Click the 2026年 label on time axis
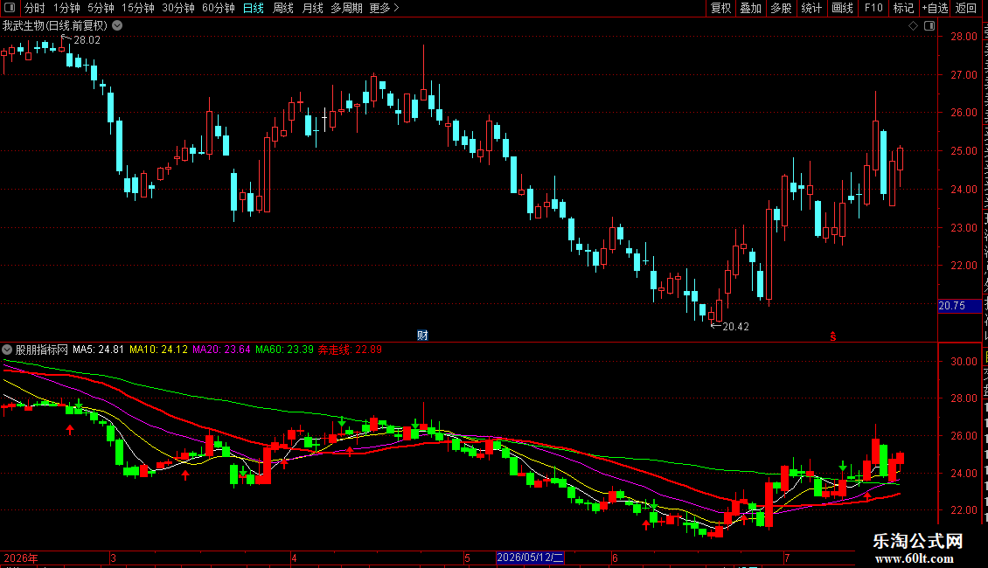The height and width of the screenshot is (568, 988). pos(21,558)
